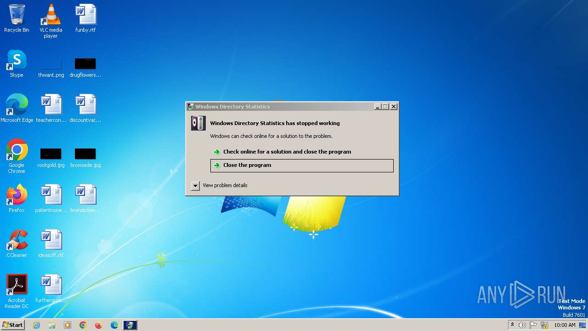The width and height of the screenshot is (588, 331).
Task: Open the Recycle Bin desktop icon
Action: (17, 18)
